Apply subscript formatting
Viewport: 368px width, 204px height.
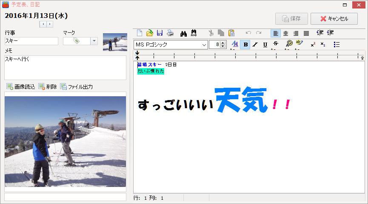click(323, 44)
